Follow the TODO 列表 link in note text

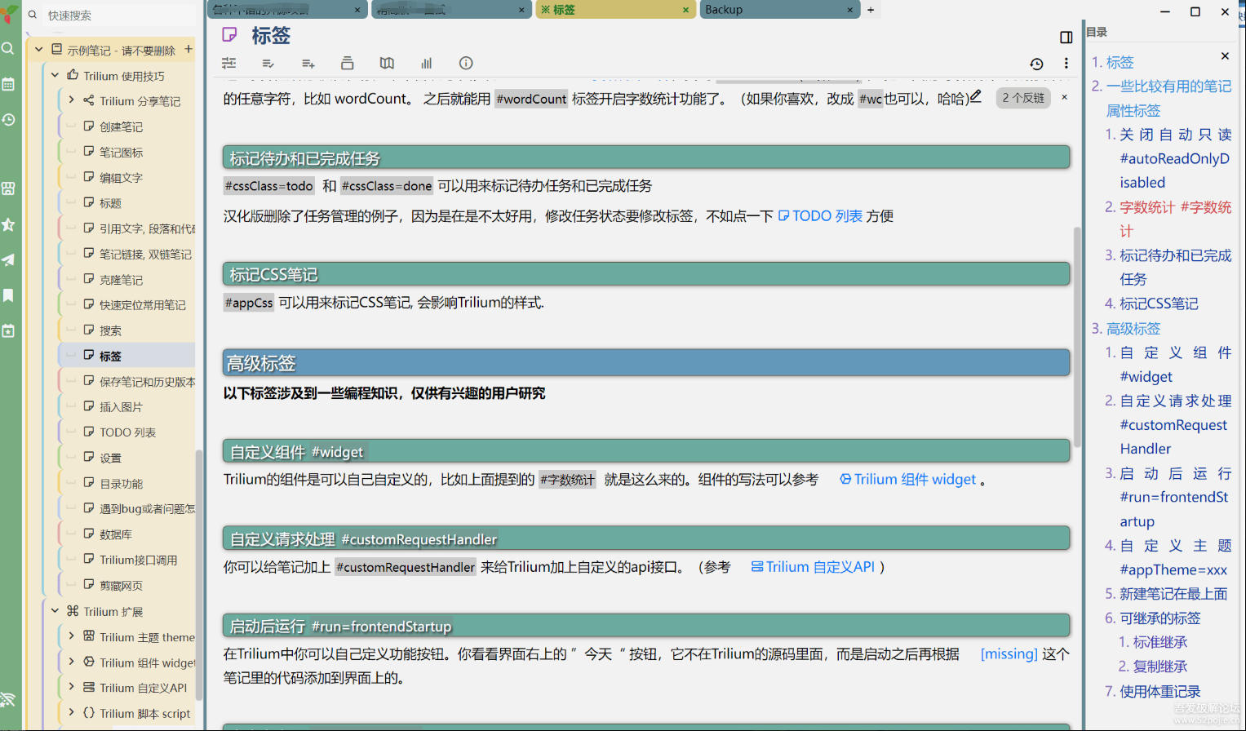pyautogui.click(x=821, y=215)
